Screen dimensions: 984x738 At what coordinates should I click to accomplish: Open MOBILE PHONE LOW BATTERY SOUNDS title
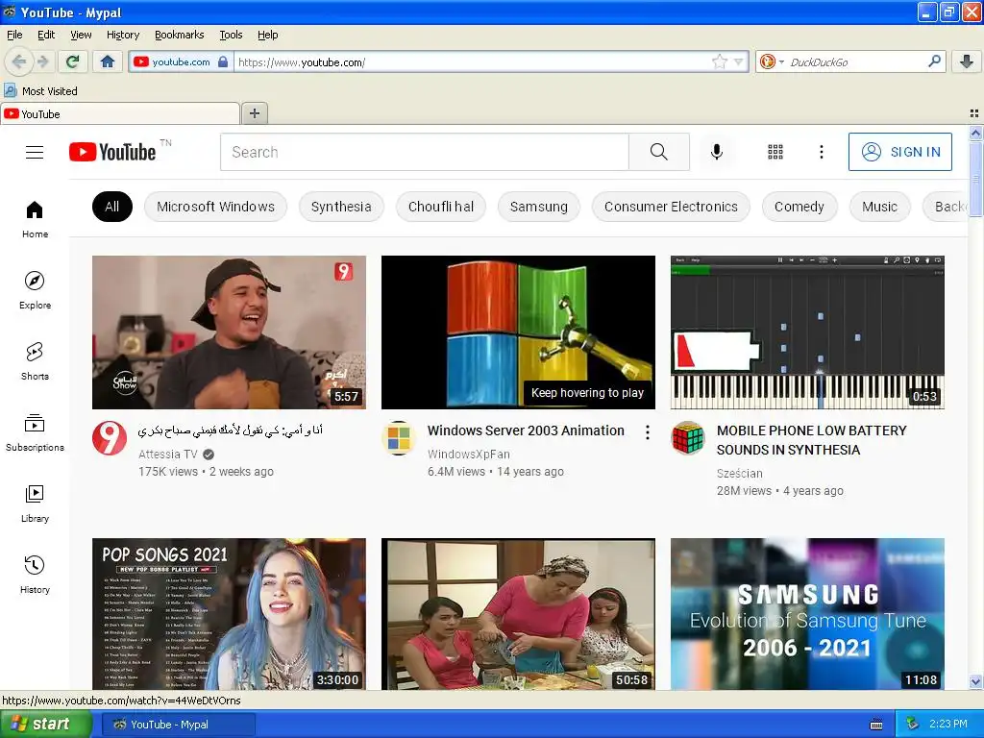click(811, 440)
